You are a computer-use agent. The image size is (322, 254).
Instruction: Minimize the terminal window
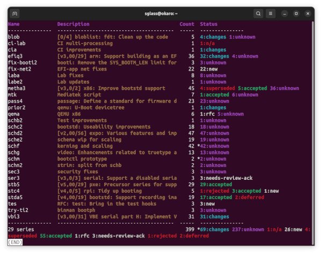[x=285, y=13]
